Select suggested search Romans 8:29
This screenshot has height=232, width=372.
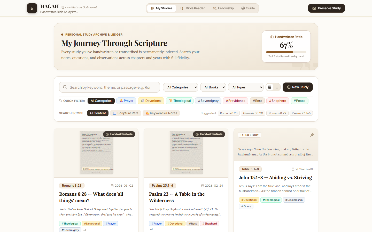[277, 113]
